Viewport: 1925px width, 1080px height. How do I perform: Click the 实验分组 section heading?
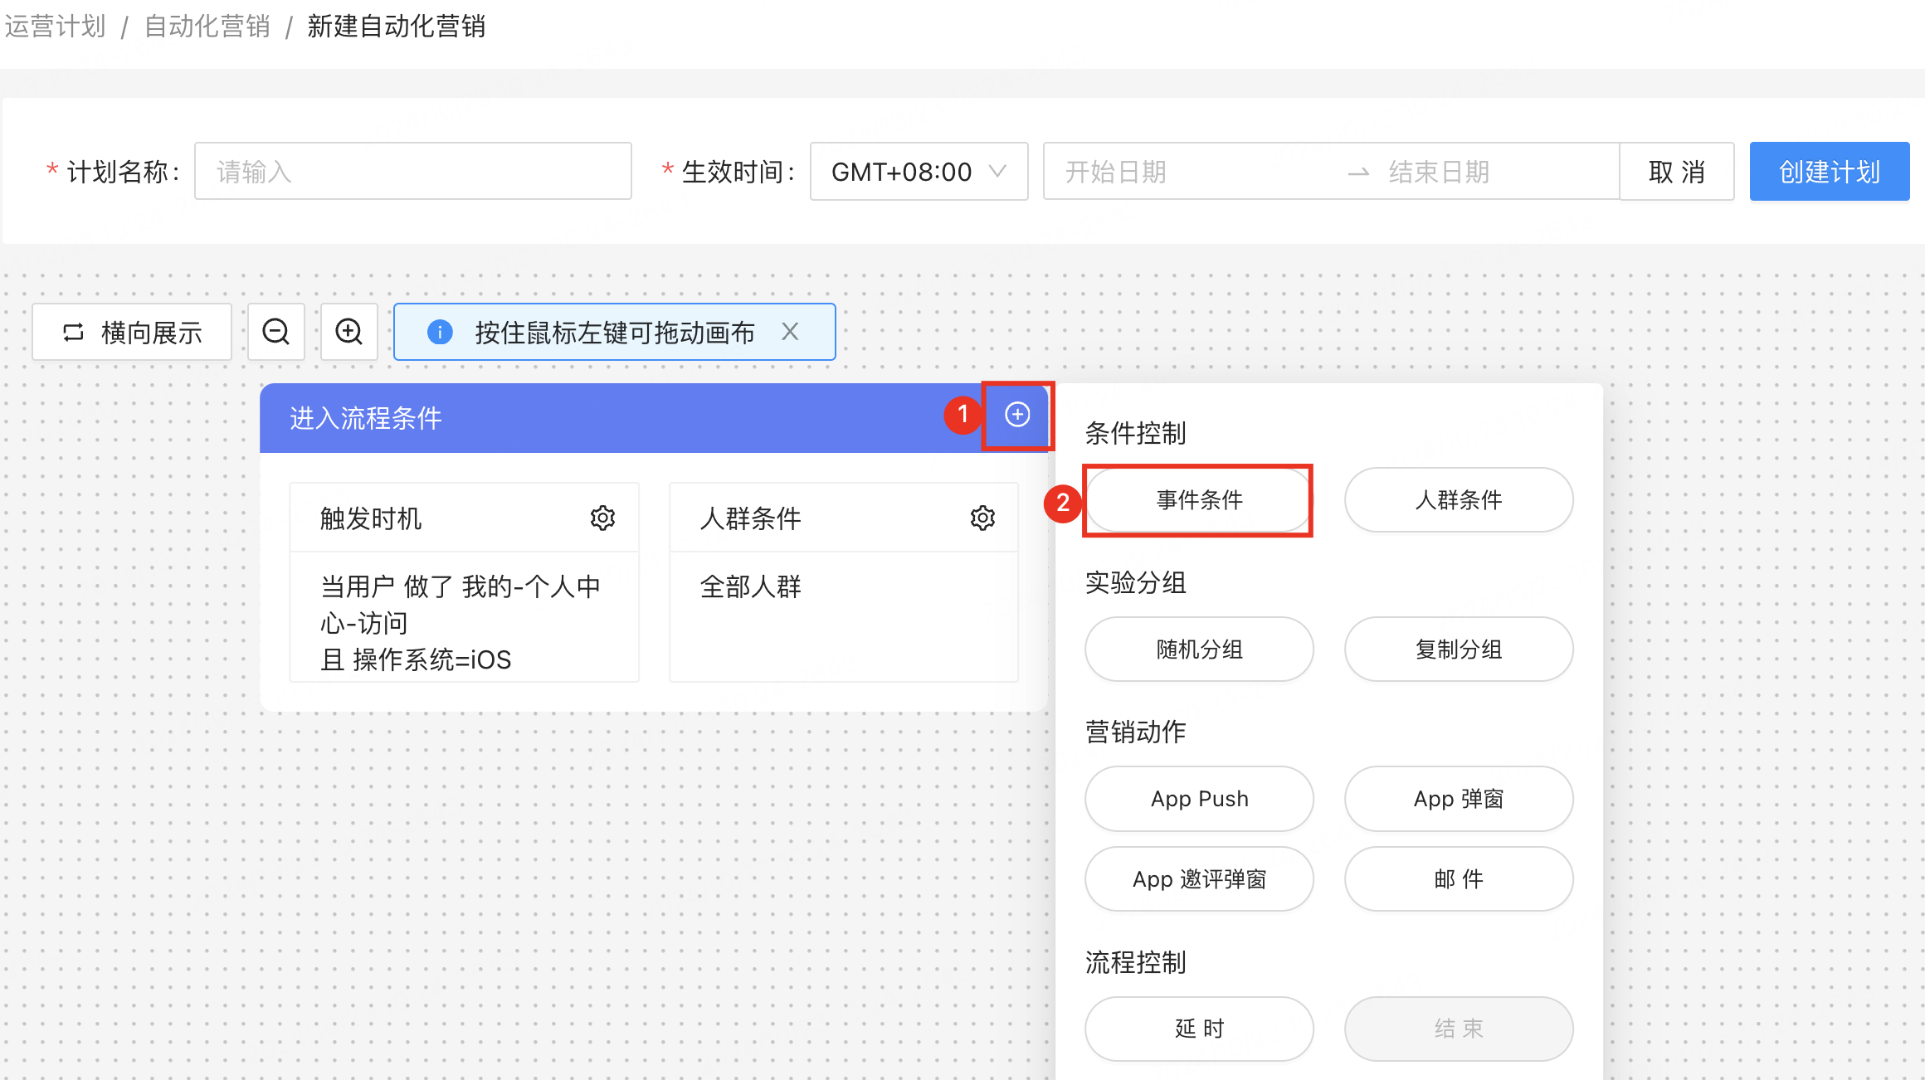pyautogui.click(x=1136, y=582)
